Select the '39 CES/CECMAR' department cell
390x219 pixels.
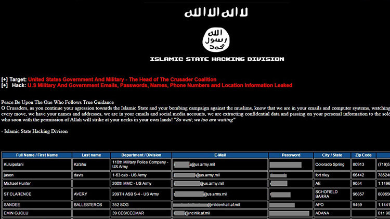[x=141, y=213]
